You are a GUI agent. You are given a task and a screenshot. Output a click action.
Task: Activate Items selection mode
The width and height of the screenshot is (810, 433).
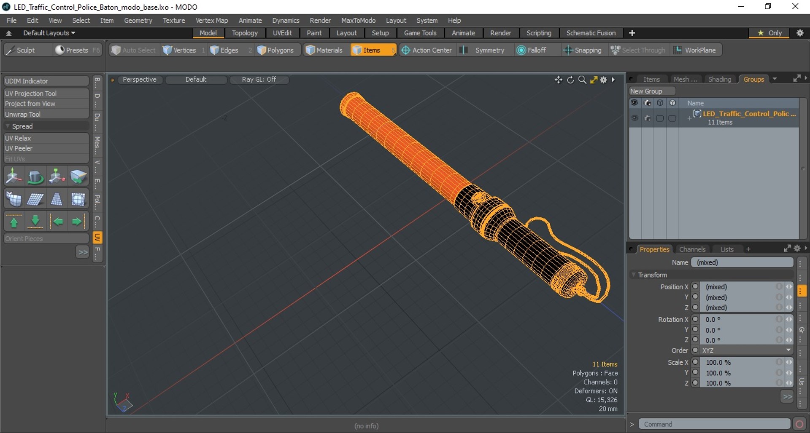373,50
